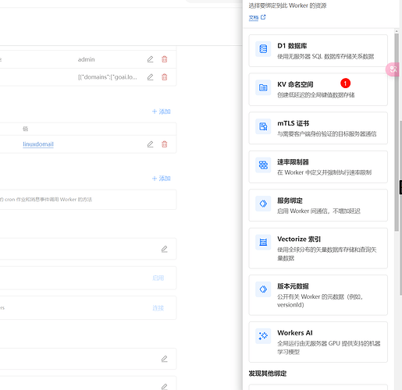Open the linuxdomail link
Viewport: 402px width, 390px height.
[38, 144]
